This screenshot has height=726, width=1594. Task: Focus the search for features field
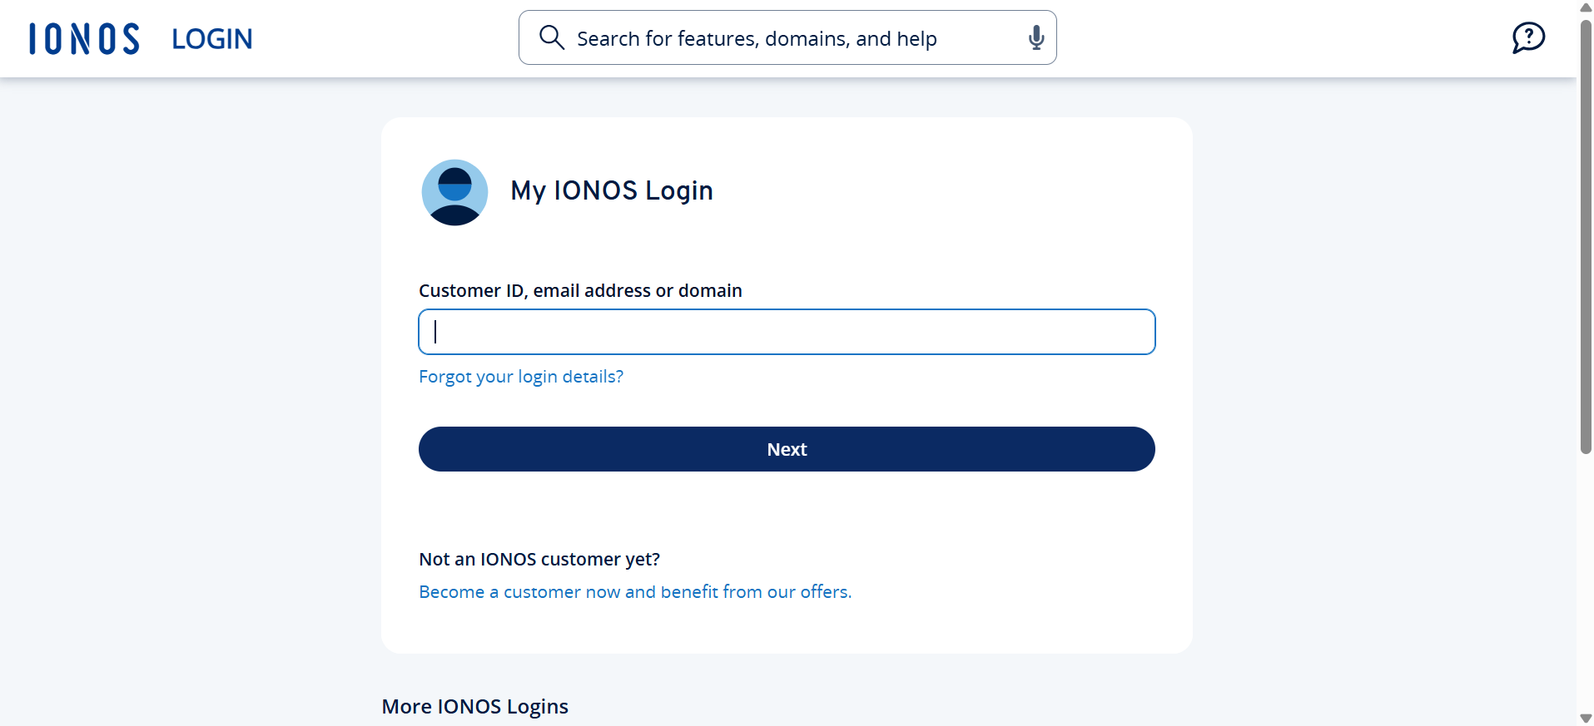point(787,37)
